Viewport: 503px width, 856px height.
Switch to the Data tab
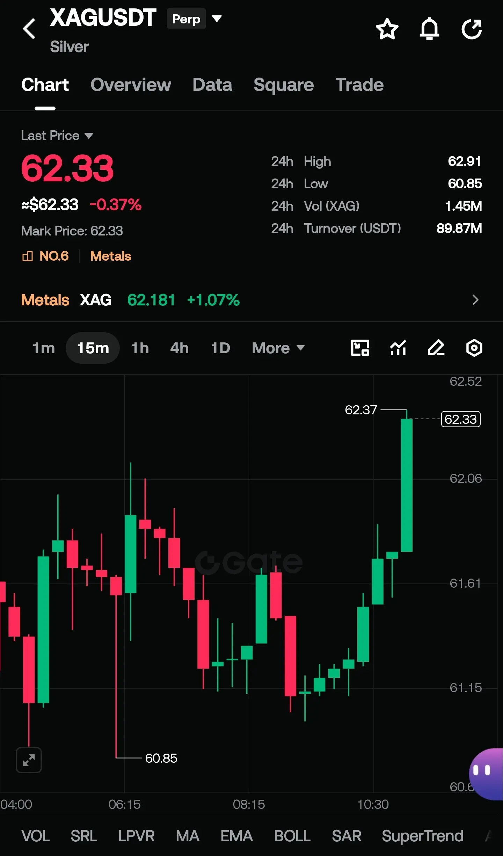pyautogui.click(x=212, y=85)
